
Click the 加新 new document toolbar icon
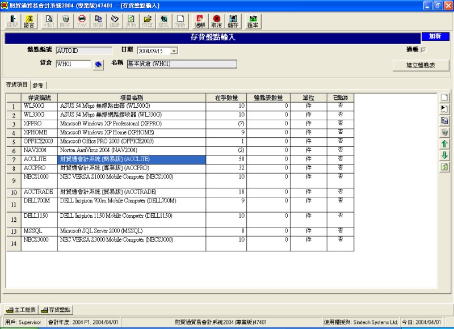[x=180, y=22]
